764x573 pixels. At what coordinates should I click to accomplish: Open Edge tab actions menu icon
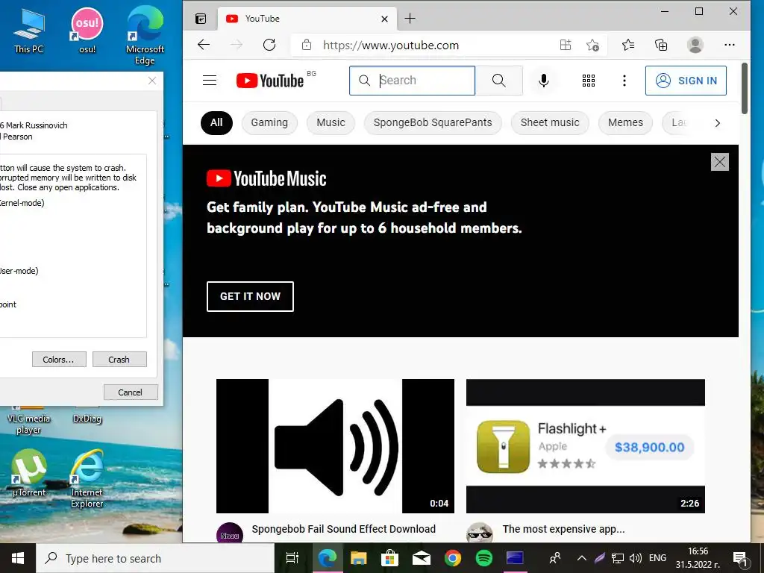tap(201, 19)
